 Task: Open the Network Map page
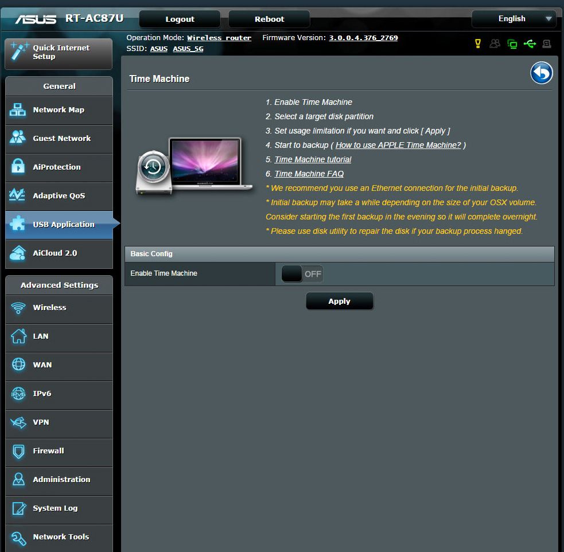(59, 110)
